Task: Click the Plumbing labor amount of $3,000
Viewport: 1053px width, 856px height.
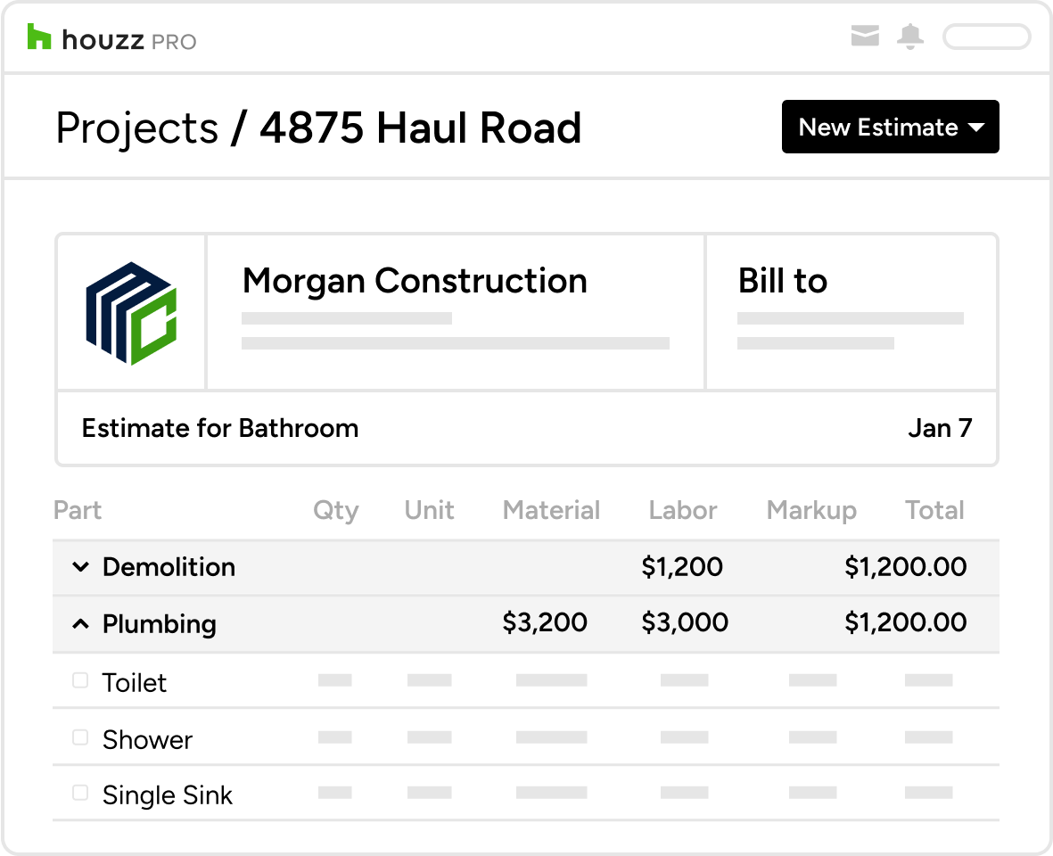Action: [x=684, y=622]
